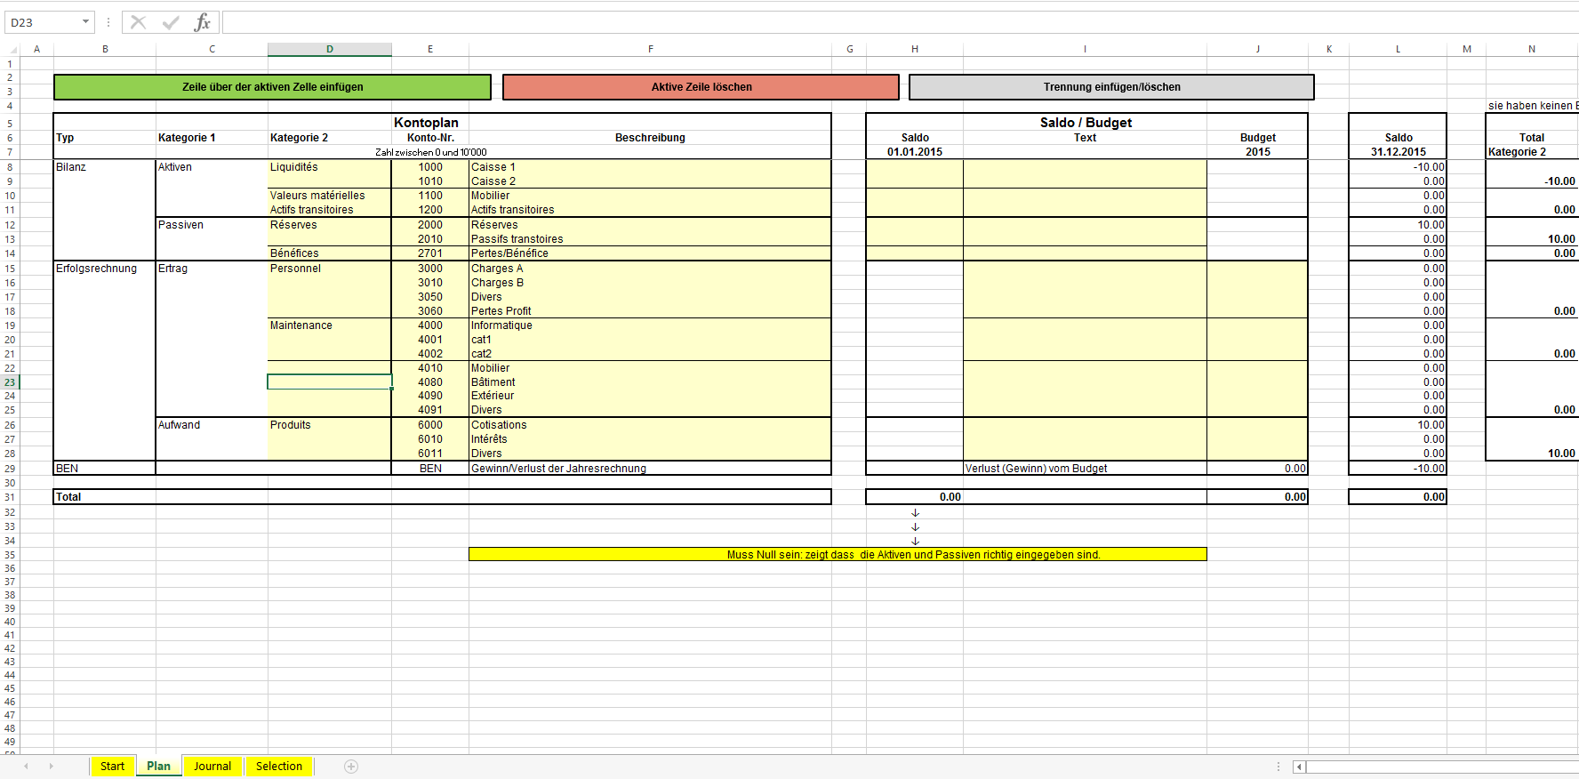Click the 'Bâtiment' cell

650,382
